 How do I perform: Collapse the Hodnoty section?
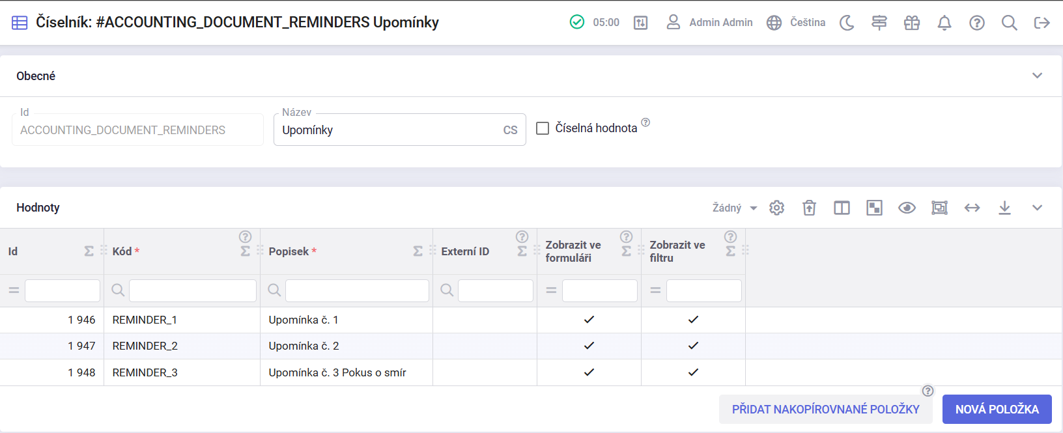click(x=1038, y=208)
